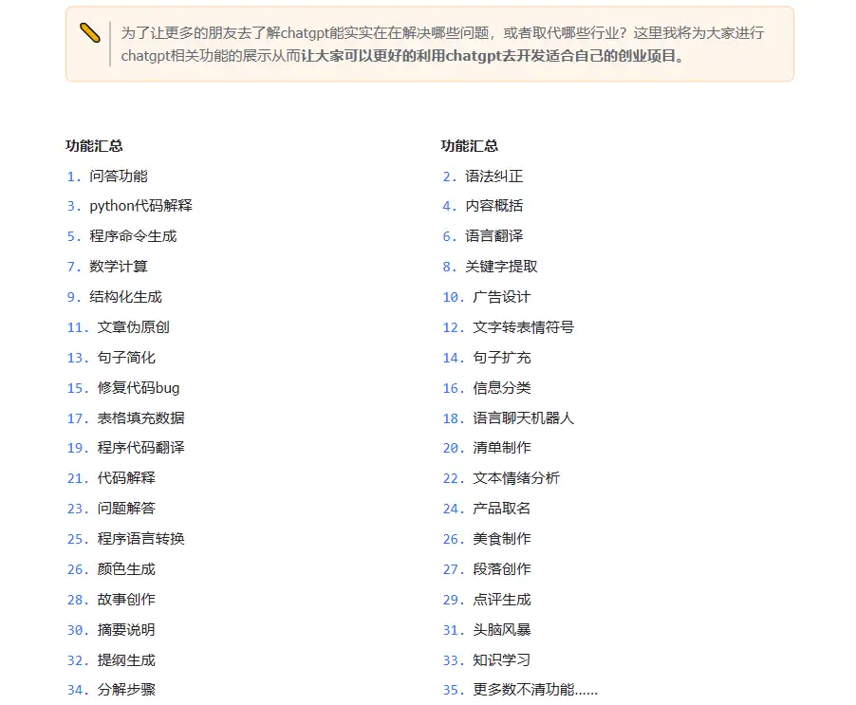Open 26. 美食制作 link

[487, 539]
